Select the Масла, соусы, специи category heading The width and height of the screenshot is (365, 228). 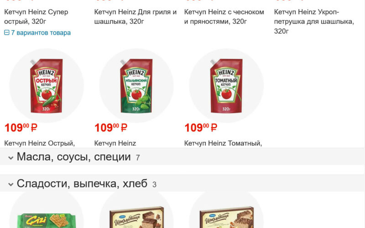coord(73,157)
